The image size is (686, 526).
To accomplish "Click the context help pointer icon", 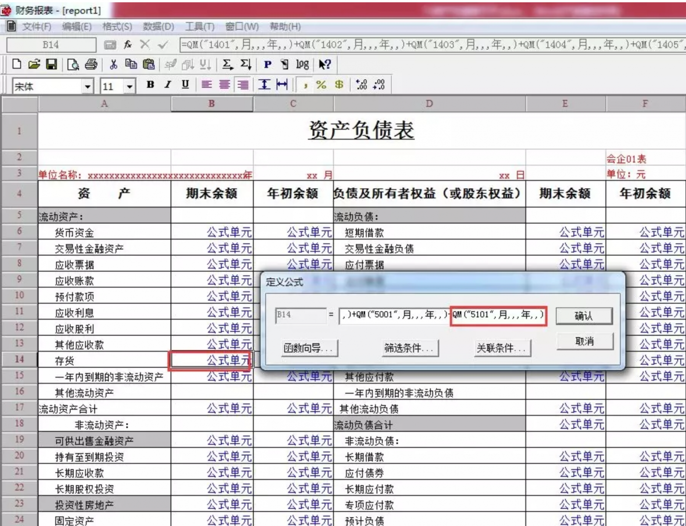I will 324,65.
